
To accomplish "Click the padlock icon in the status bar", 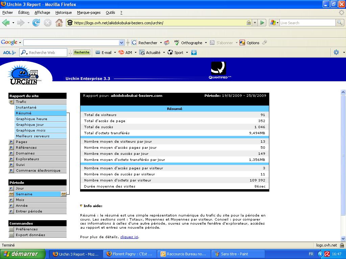I will (x=342, y=245).
